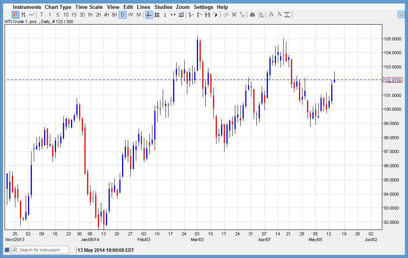Select the 4H timeframe button
Screen dimensions: 408x258
coord(106,15)
